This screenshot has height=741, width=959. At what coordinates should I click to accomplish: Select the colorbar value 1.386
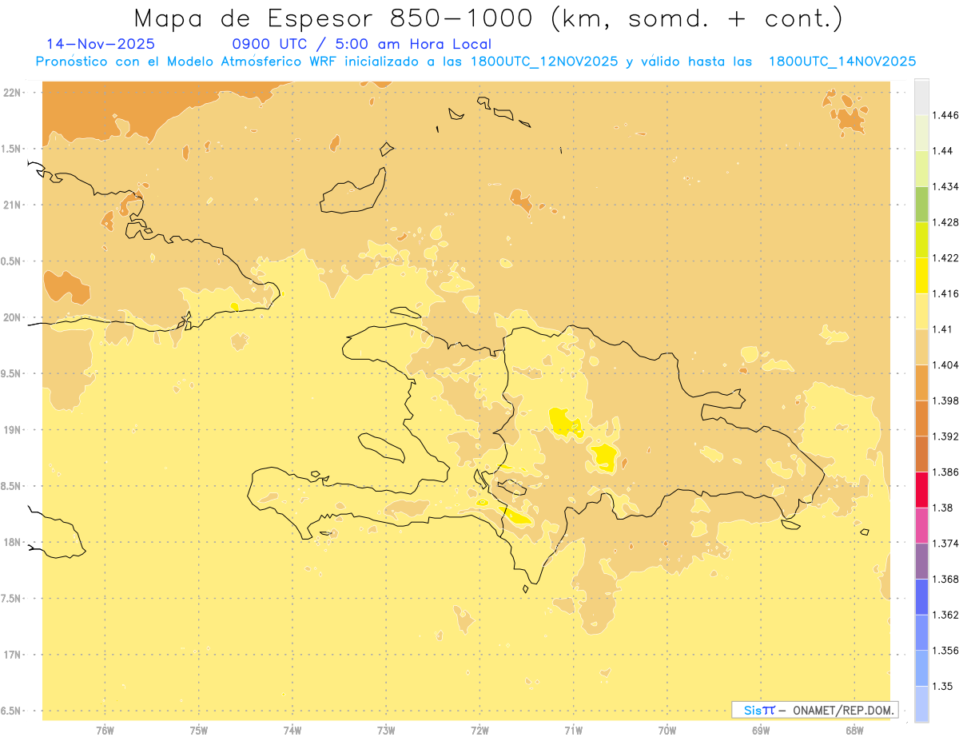(945, 472)
